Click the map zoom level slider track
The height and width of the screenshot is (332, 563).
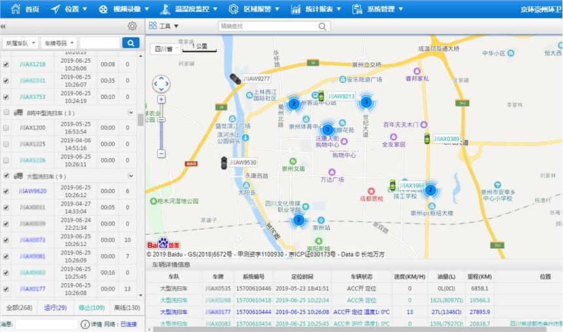coord(161,128)
